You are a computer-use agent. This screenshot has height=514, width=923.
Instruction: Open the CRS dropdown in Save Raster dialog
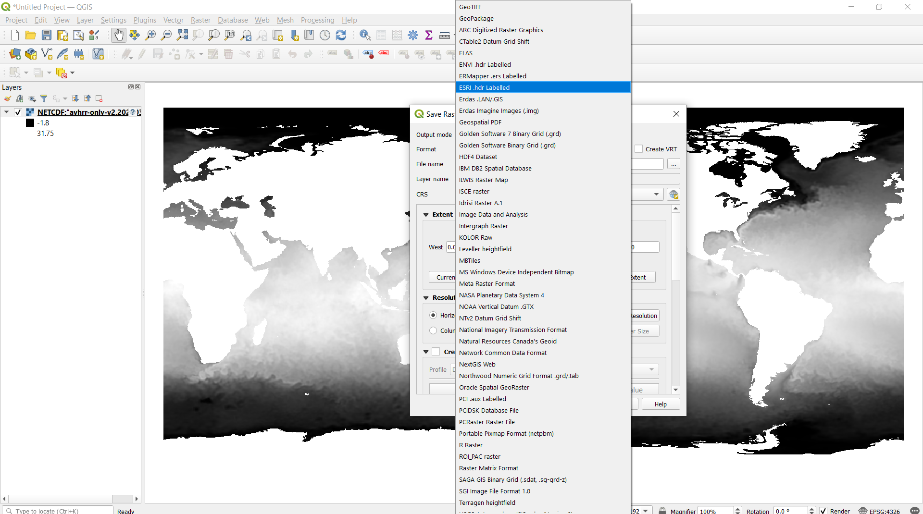(x=656, y=194)
